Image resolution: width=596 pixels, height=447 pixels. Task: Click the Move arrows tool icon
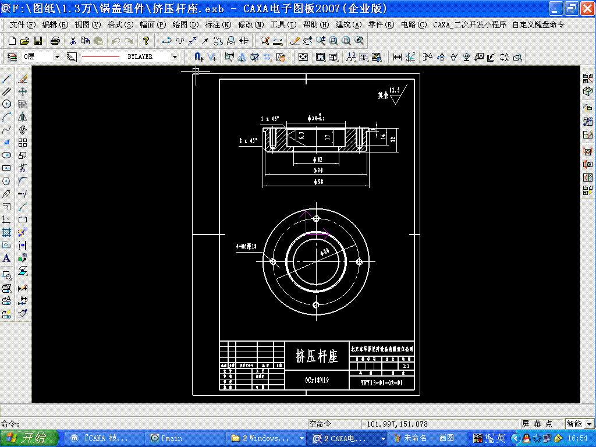(x=23, y=91)
